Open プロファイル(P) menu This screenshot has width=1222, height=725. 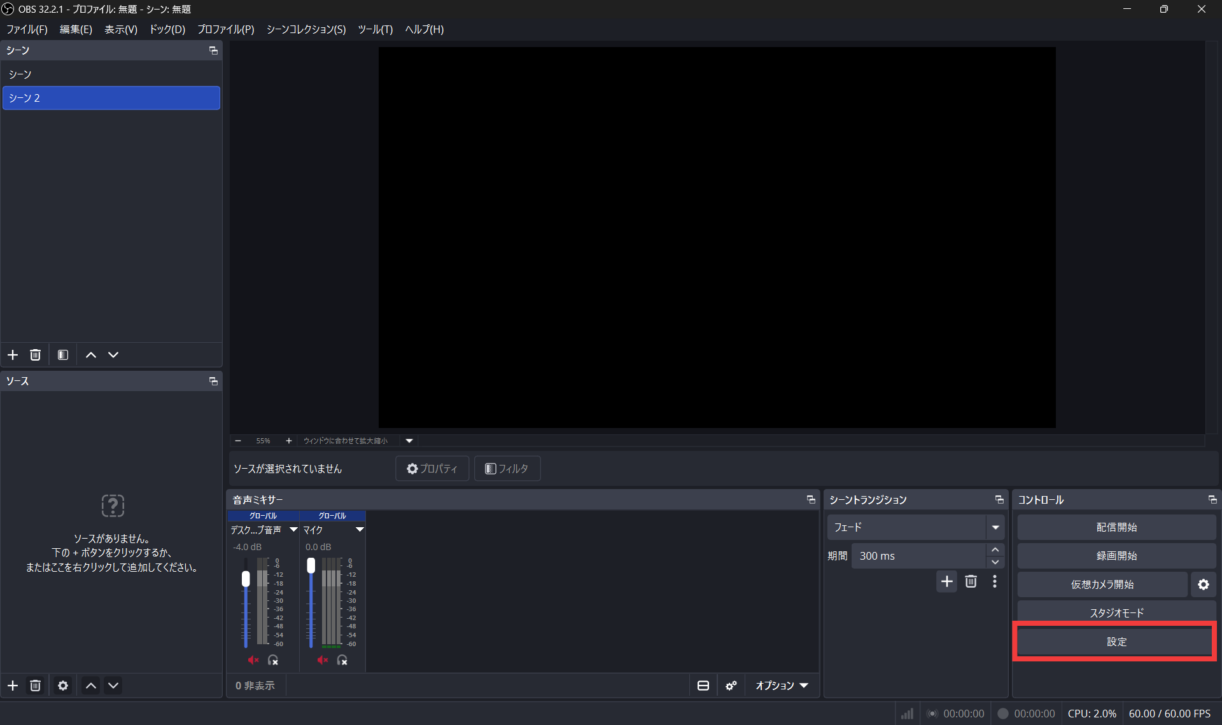pyautogui.click(x=226, y=29)
